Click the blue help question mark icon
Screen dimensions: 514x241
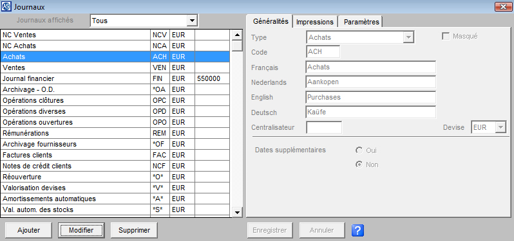click(357, 230)
